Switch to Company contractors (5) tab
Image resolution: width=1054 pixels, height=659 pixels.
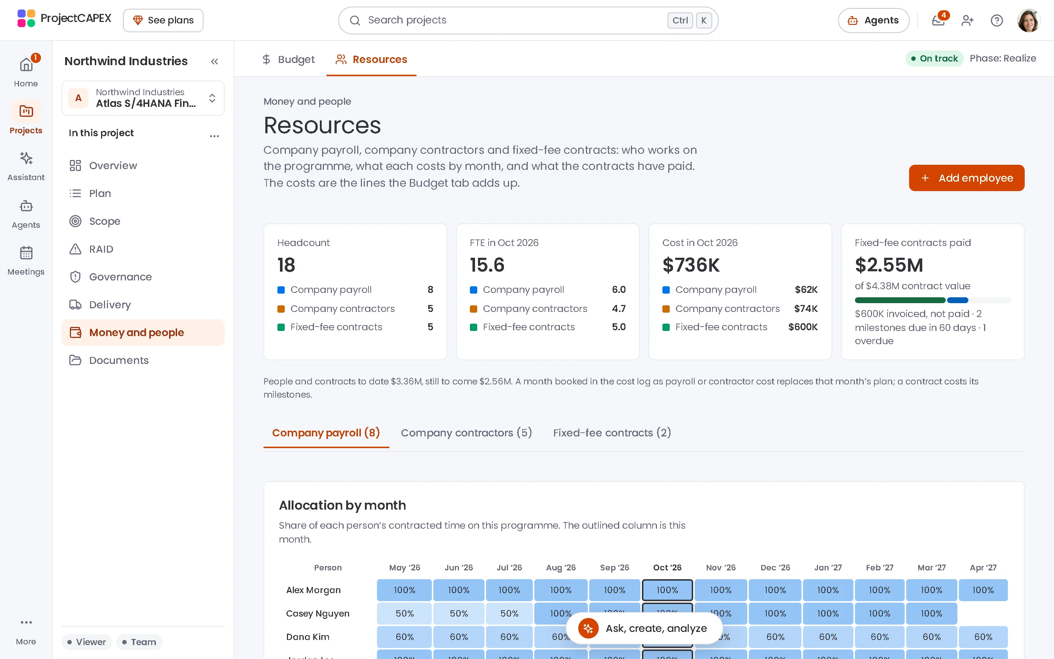467,433
